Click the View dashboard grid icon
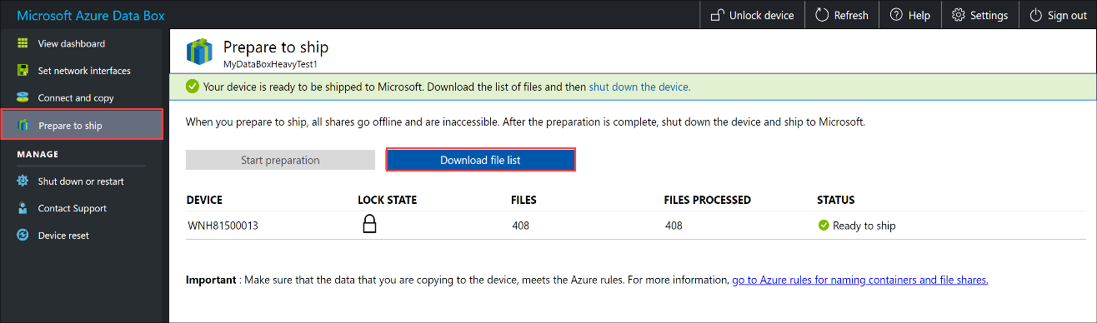The width and height of the screenshot is (1097, 323). tap(23, 43)
